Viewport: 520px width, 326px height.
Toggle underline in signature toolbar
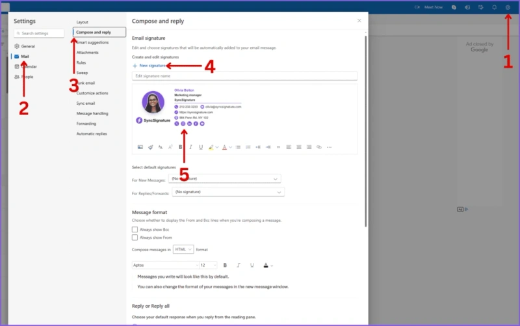(x=201, y=147)
